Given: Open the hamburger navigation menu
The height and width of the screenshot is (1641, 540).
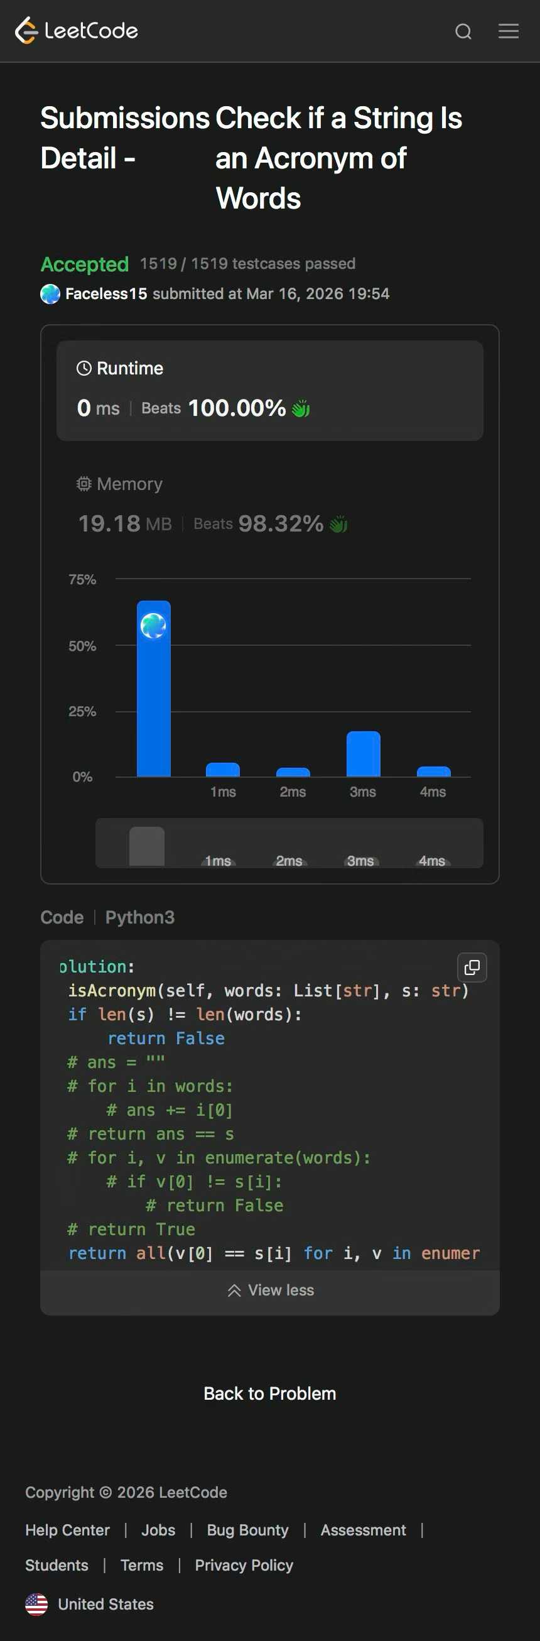Looking at the screenshot, I should (x=508, y=31).
